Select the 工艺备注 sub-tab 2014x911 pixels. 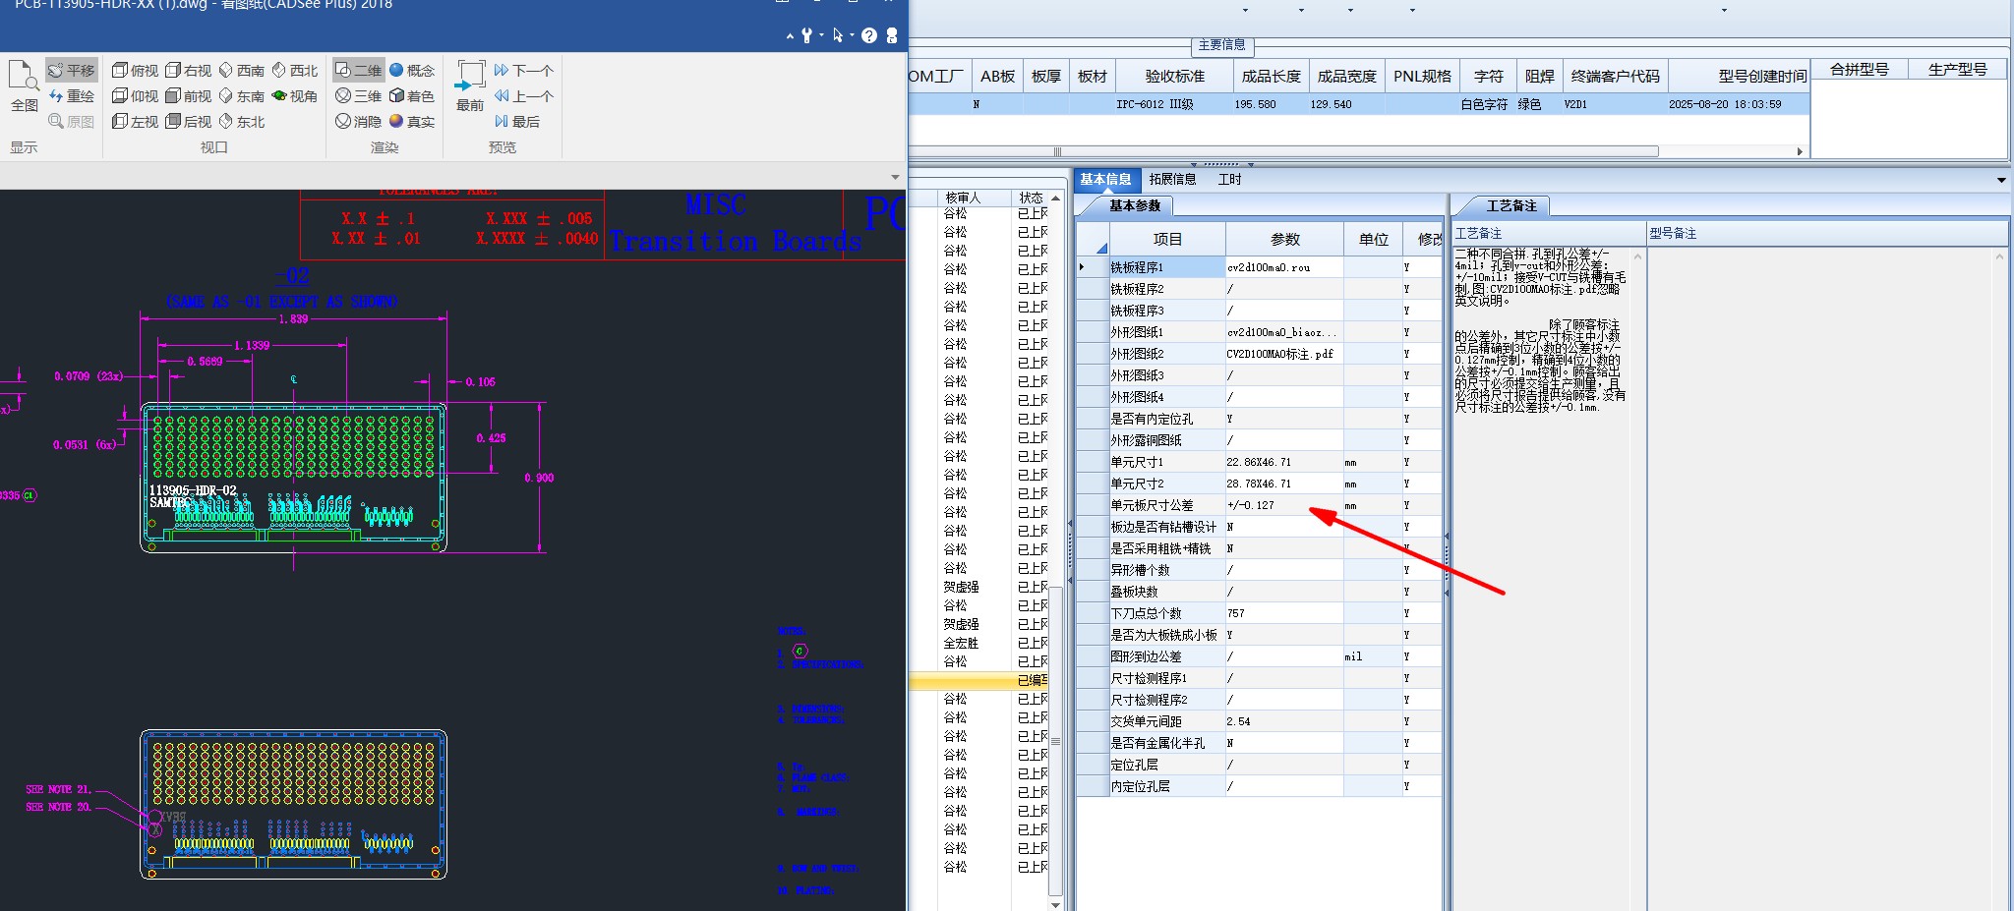tap(1511, 206)
